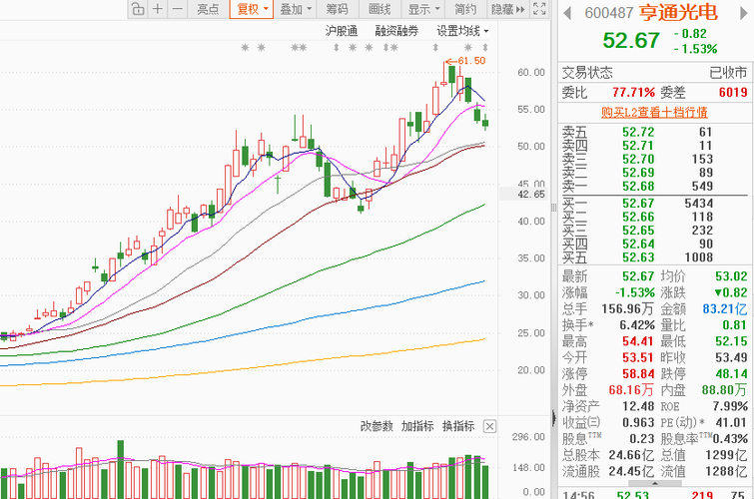
Task: Click the 61.50 high price marker
Action: [466, 61]
